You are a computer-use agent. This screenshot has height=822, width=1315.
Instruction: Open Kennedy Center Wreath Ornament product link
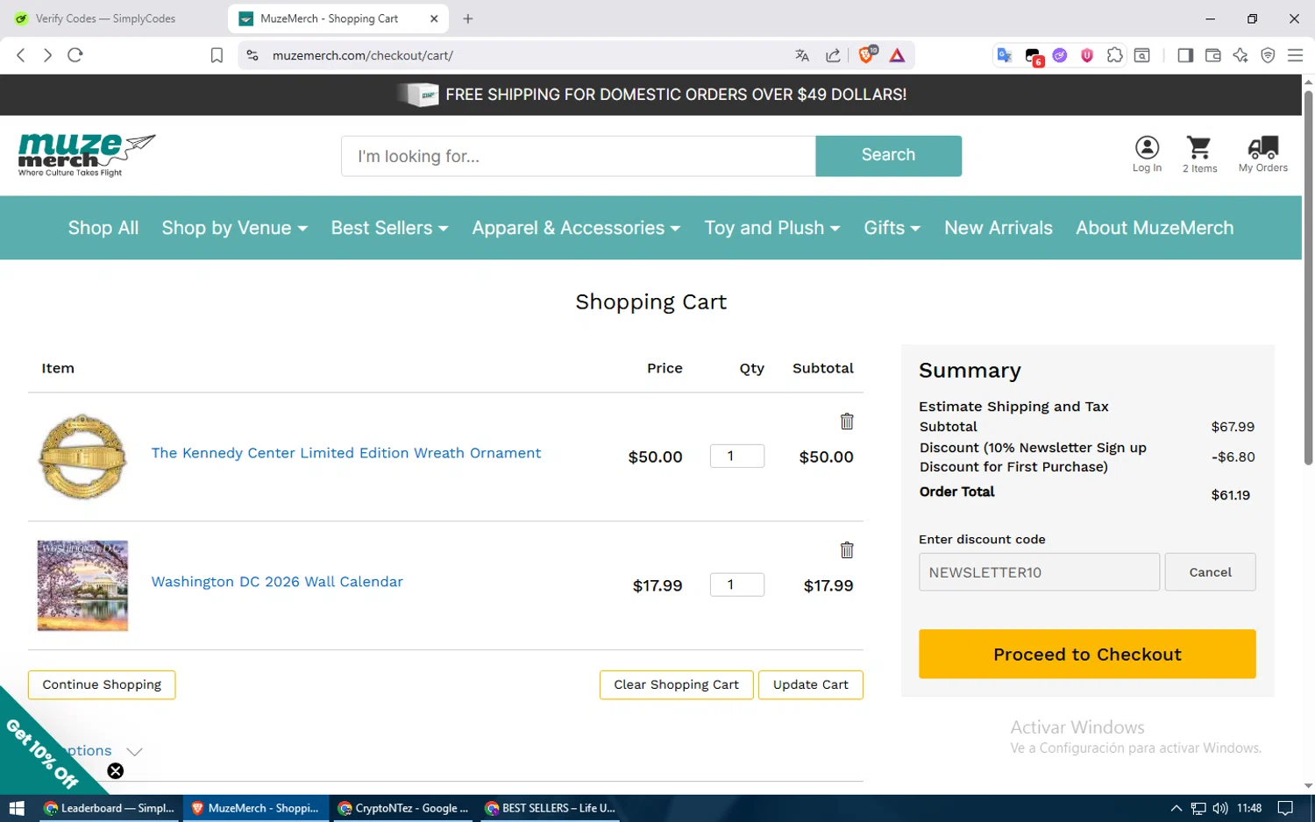(x=346, y=453)
